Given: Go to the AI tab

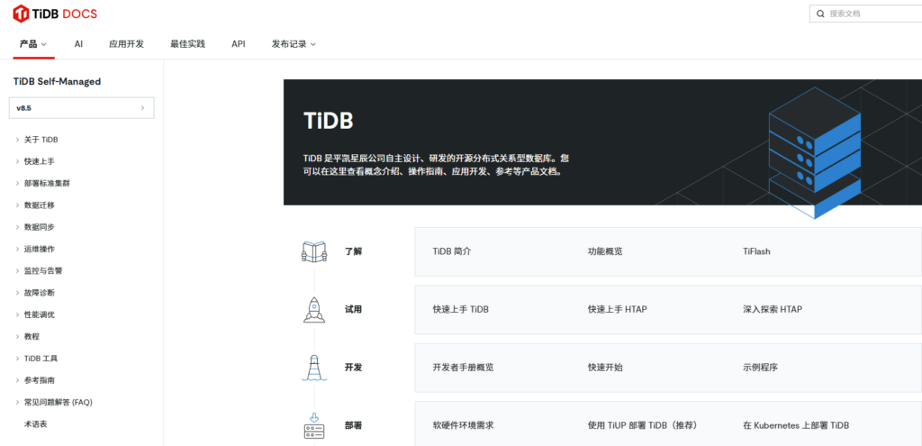Looking at the screenshot, I should [78, 44].
